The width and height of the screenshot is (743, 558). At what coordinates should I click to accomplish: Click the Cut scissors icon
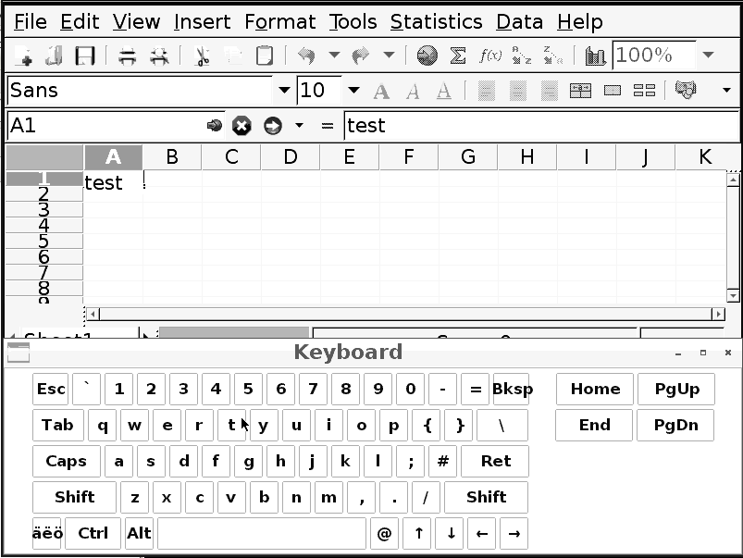[x=202, y=56]
